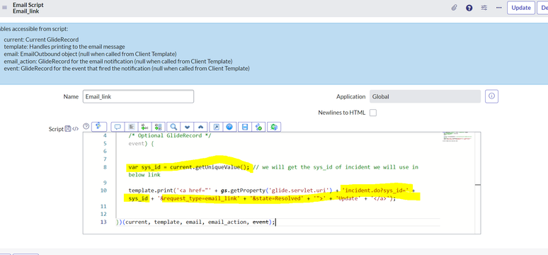Show Application Global info icon

point(491,96)
